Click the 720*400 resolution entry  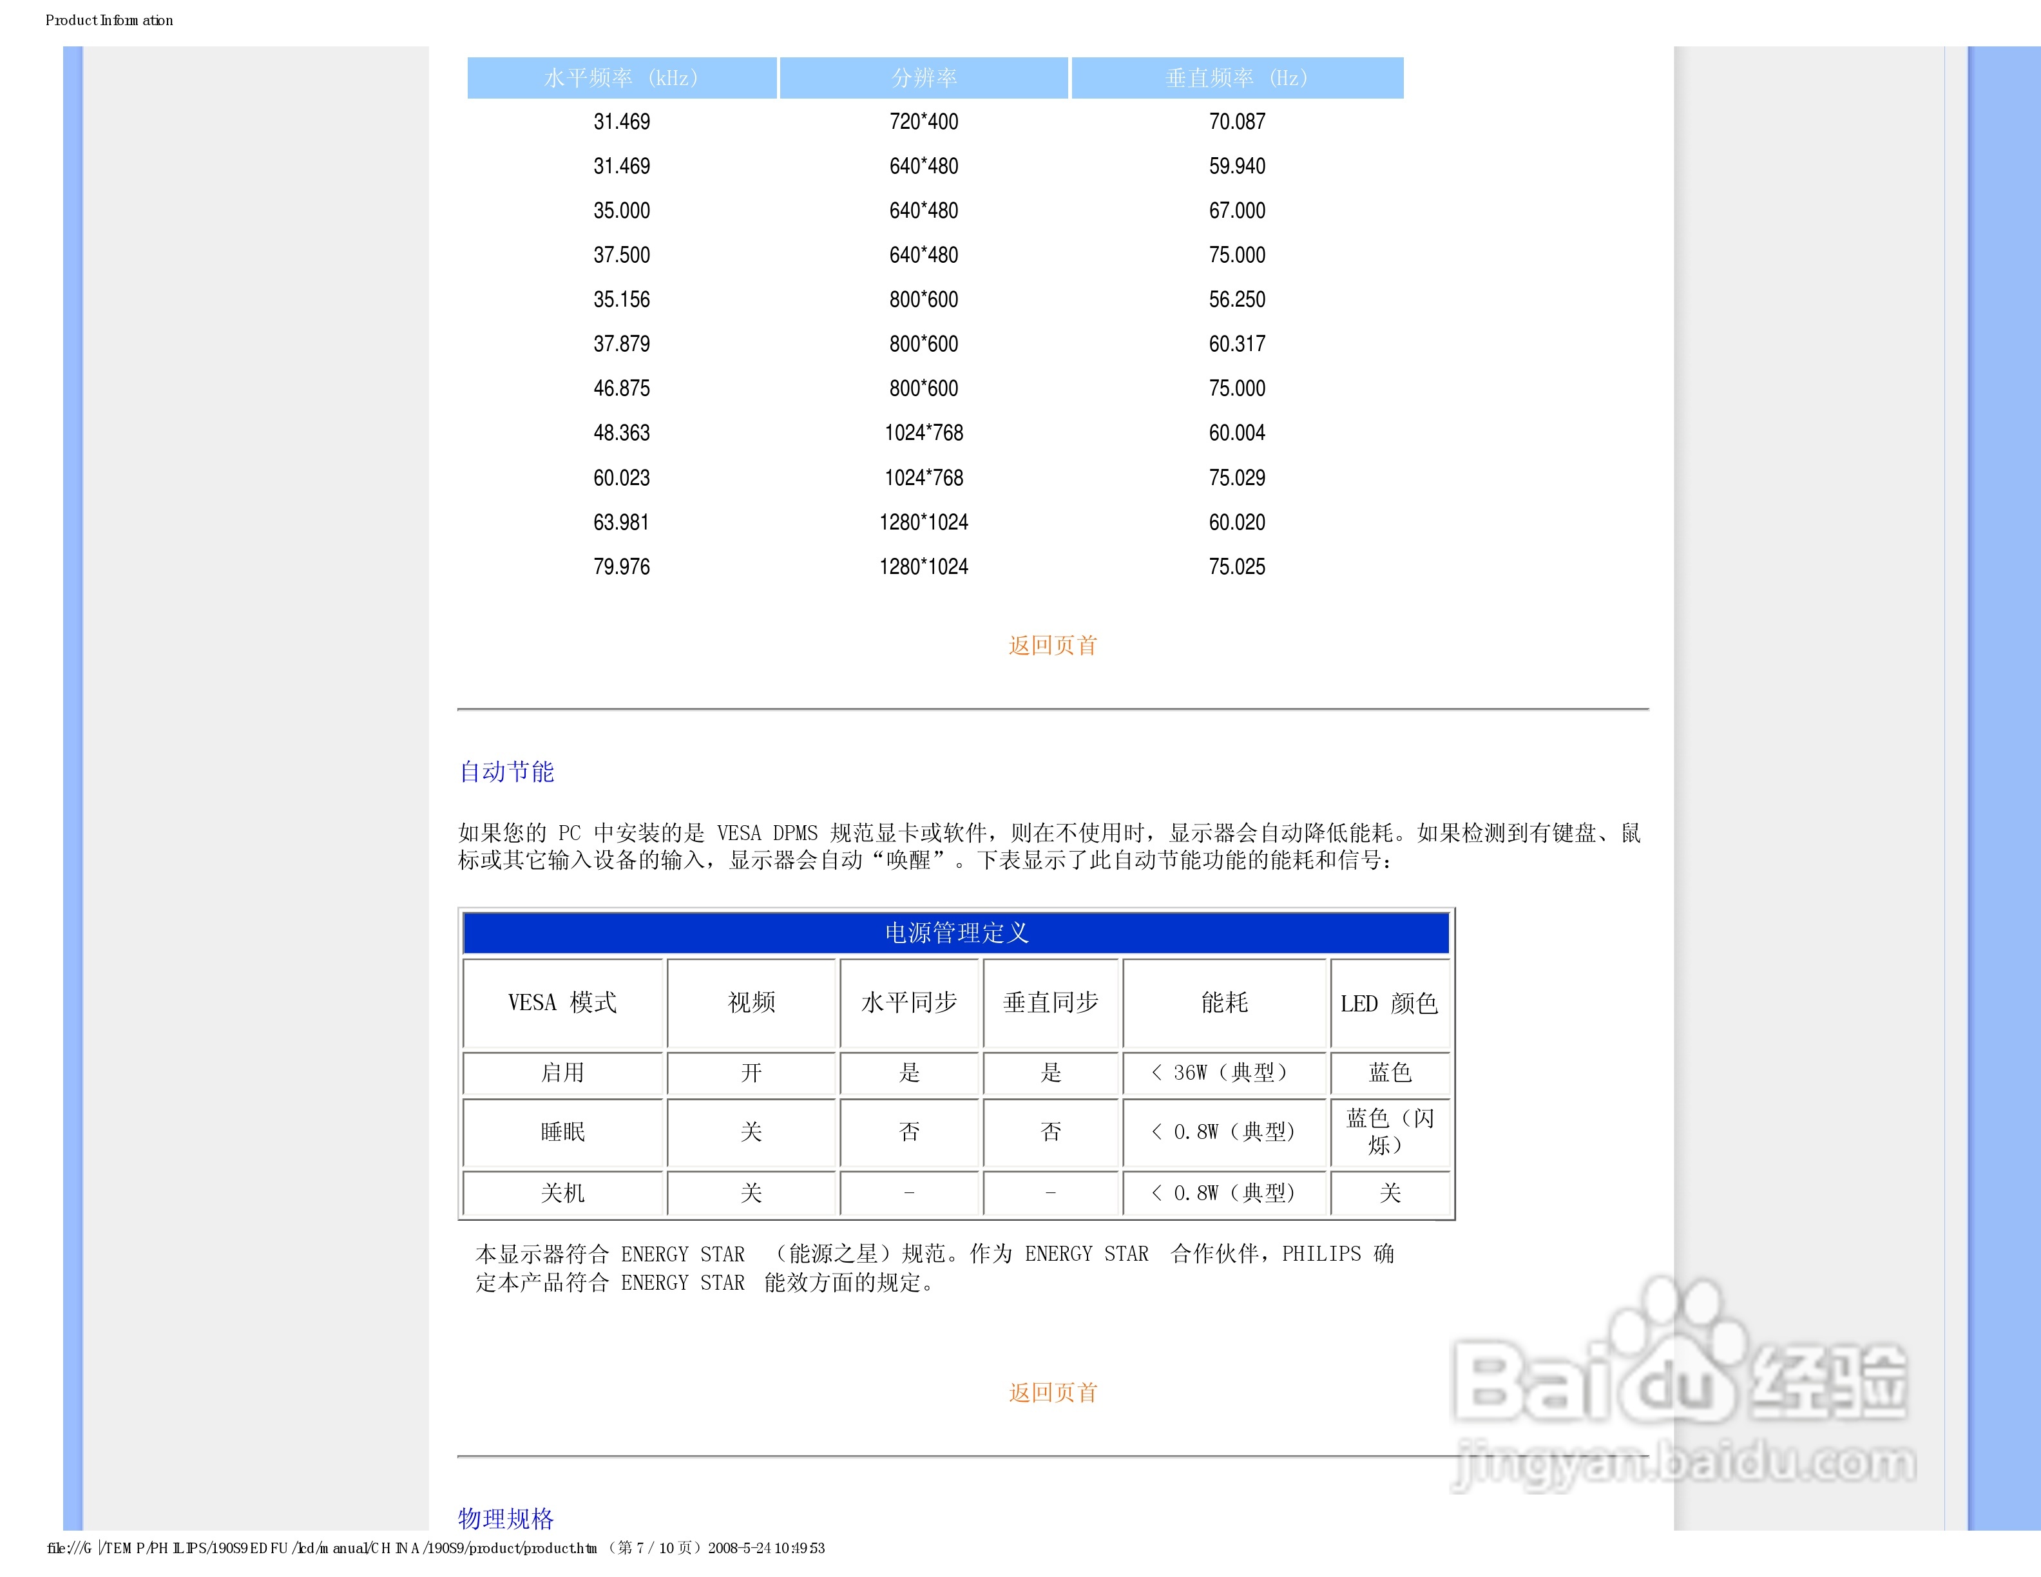click(x=923, y=122)
